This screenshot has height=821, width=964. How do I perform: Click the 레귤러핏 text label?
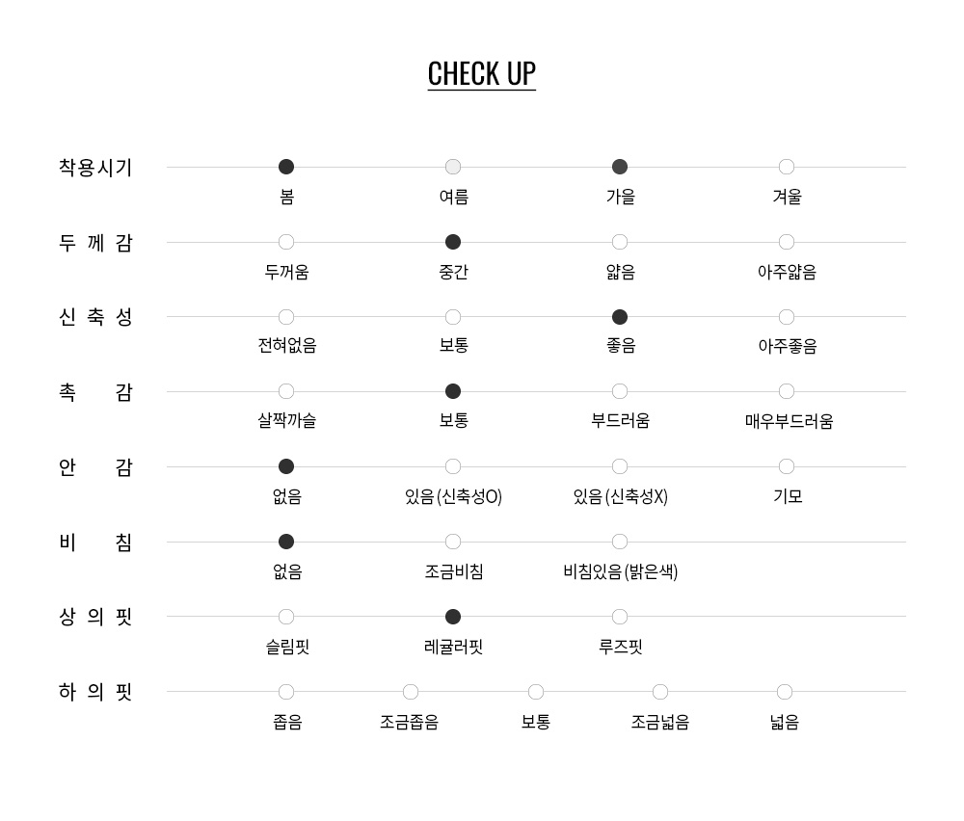(x=453, y=647)
